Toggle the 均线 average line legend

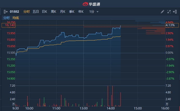(x=16, y=18)
